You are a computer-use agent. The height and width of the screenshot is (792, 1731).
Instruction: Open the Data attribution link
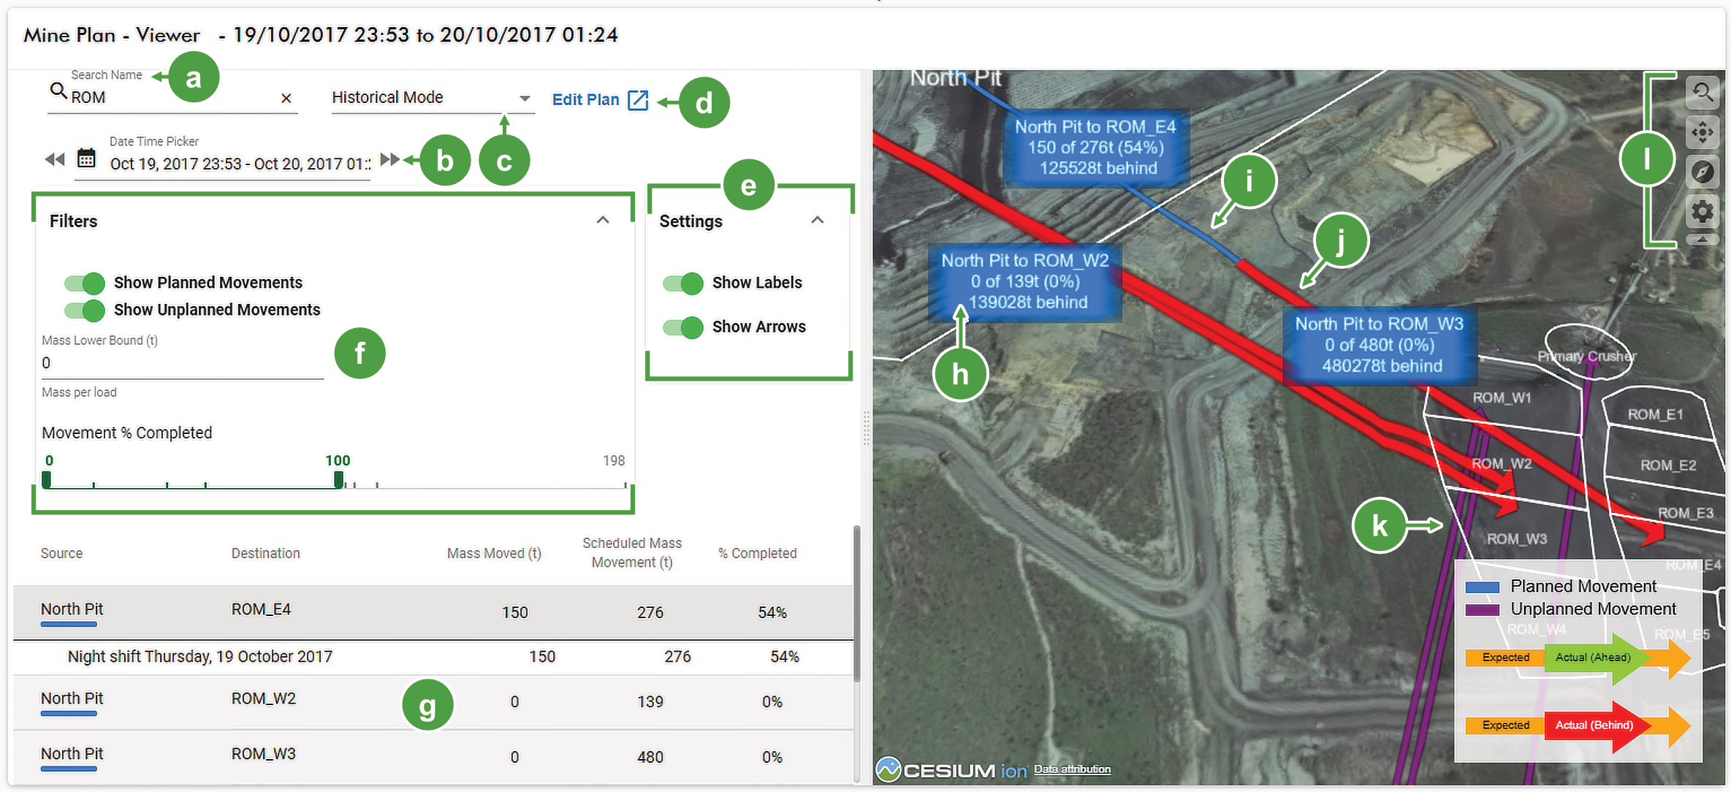(1072, 769)
